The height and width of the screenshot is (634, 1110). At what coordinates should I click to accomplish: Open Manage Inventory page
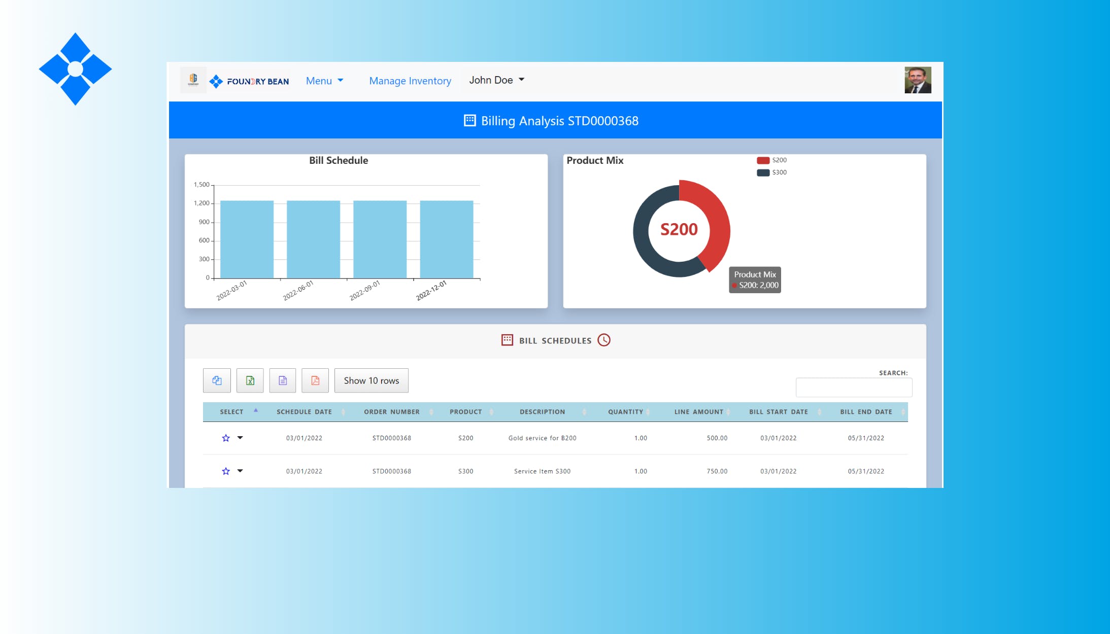(x=410, y=81)
